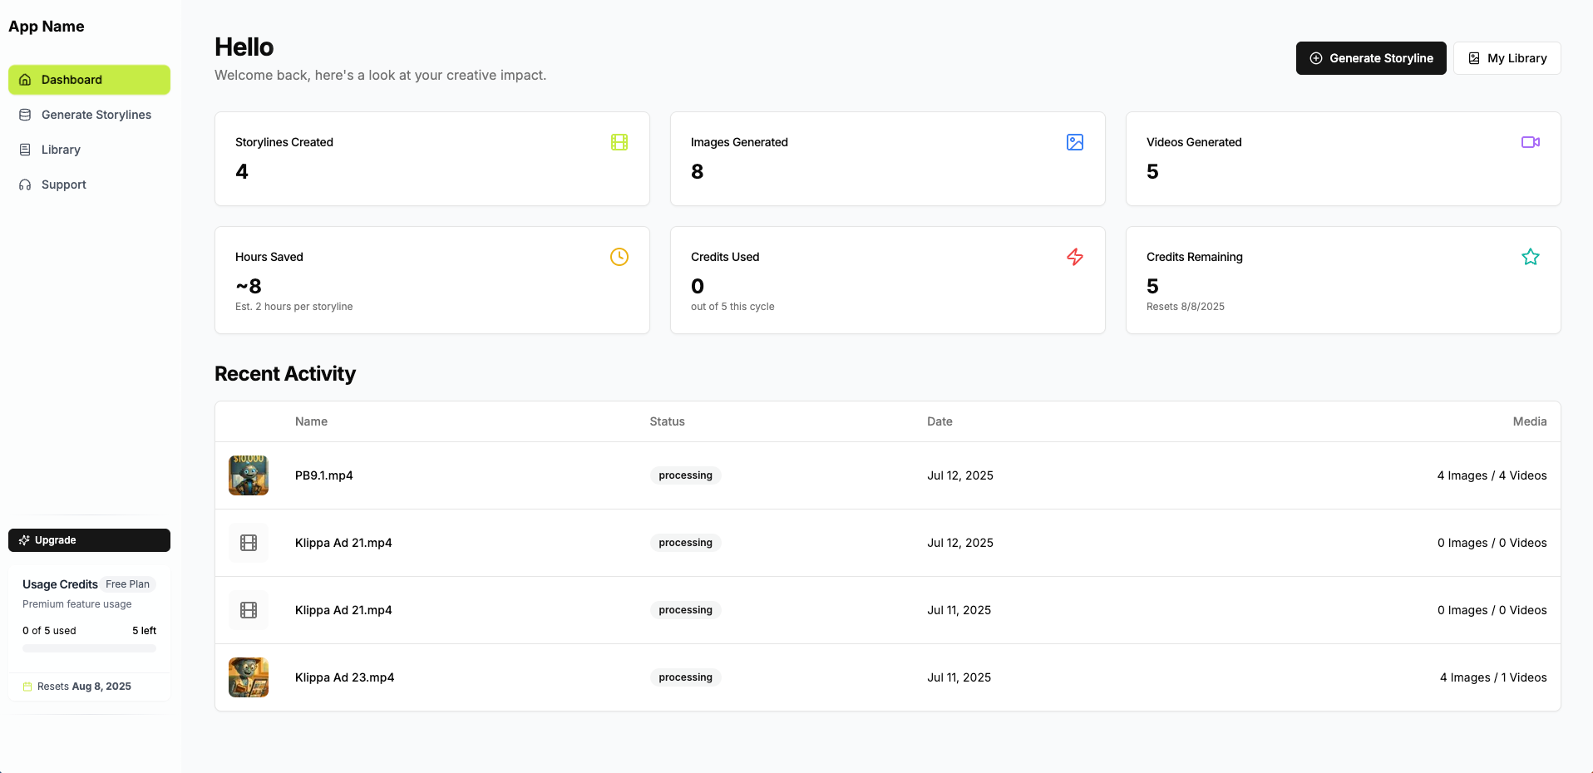Click the film placeholder icon for Jul 12 Klippa Ad 21.mp4
The height and width of the screenshot is (773, 1593).
click(x=249, y=543)
